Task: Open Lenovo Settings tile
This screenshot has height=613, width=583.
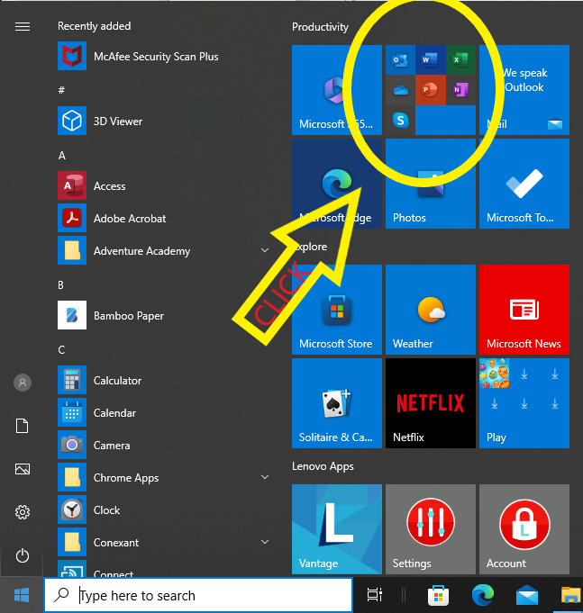Action: [431, 529]
